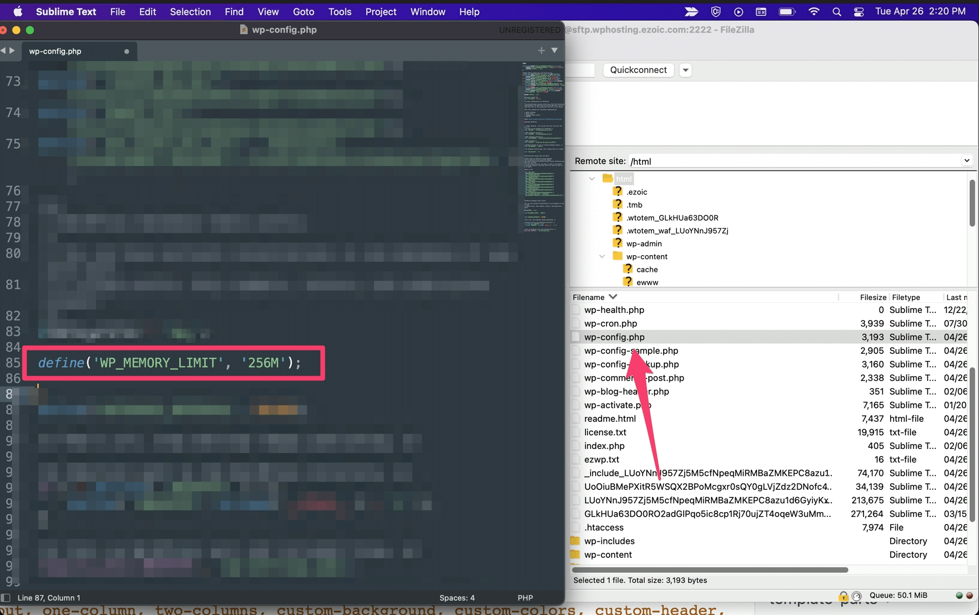
Task: Collapse the html folder tree node
Action: 592,179
